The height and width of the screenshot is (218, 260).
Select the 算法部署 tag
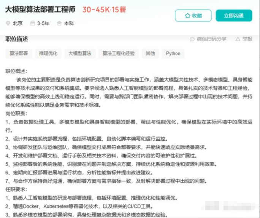tap(19, 53)
